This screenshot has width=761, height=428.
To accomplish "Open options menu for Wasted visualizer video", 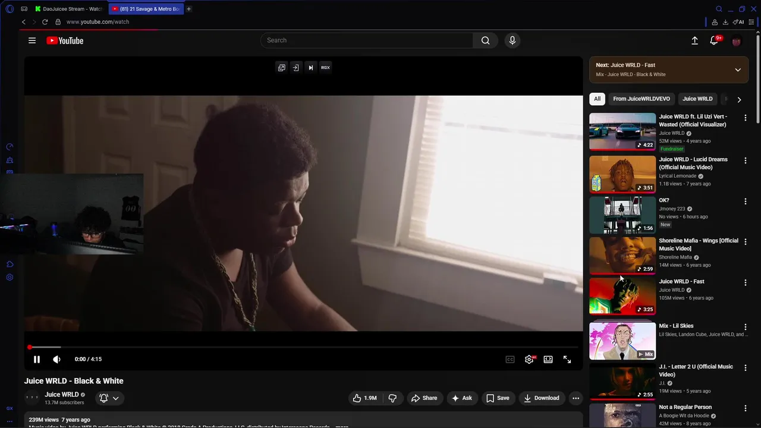I will (x=746, y=118).
